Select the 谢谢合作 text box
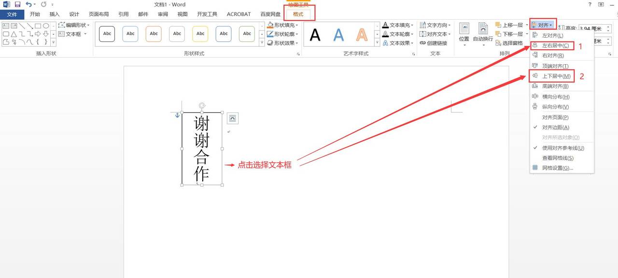The height and width of the screenshot is (278, 618). pos(201,147)
